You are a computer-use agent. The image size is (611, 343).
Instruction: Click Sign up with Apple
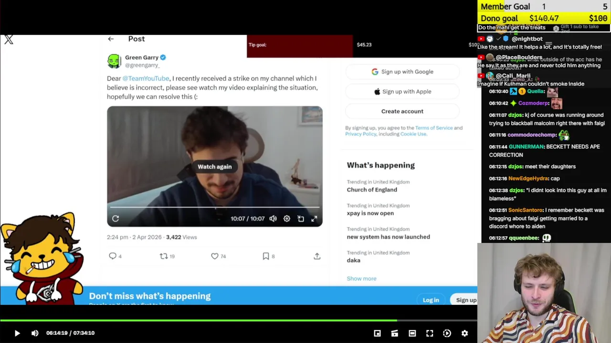402,91
